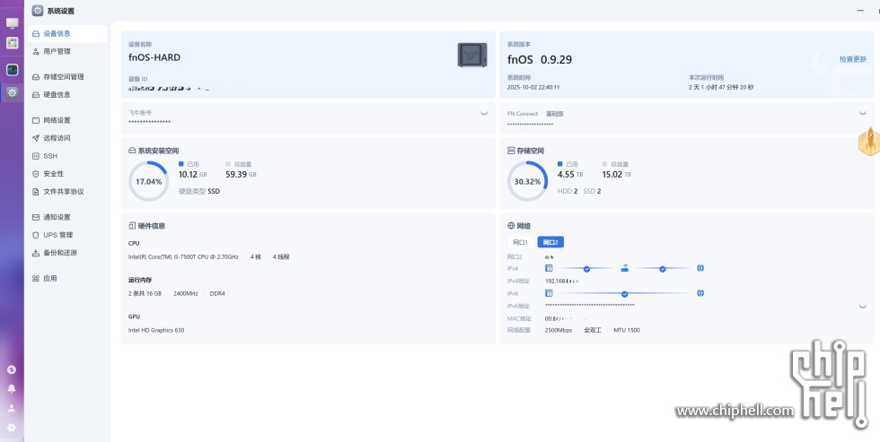Open UPS 管理 page

67,235
